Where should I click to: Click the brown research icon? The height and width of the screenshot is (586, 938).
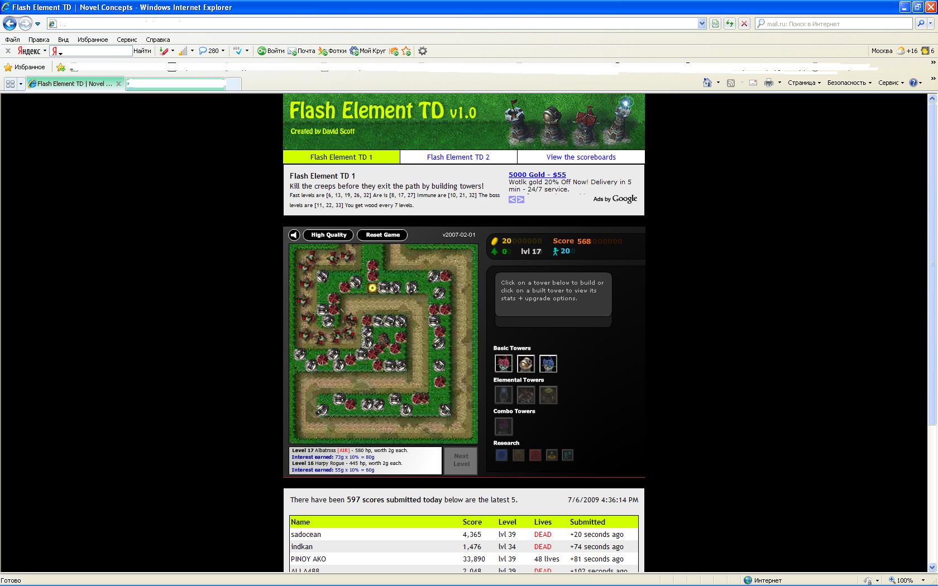pos(518,455)
